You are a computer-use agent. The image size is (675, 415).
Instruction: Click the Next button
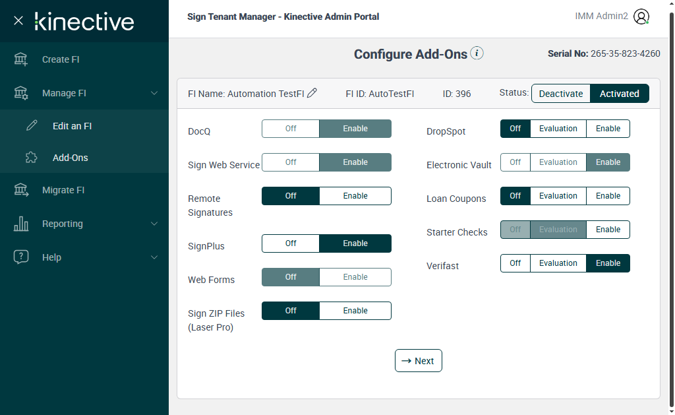(418, 361)
